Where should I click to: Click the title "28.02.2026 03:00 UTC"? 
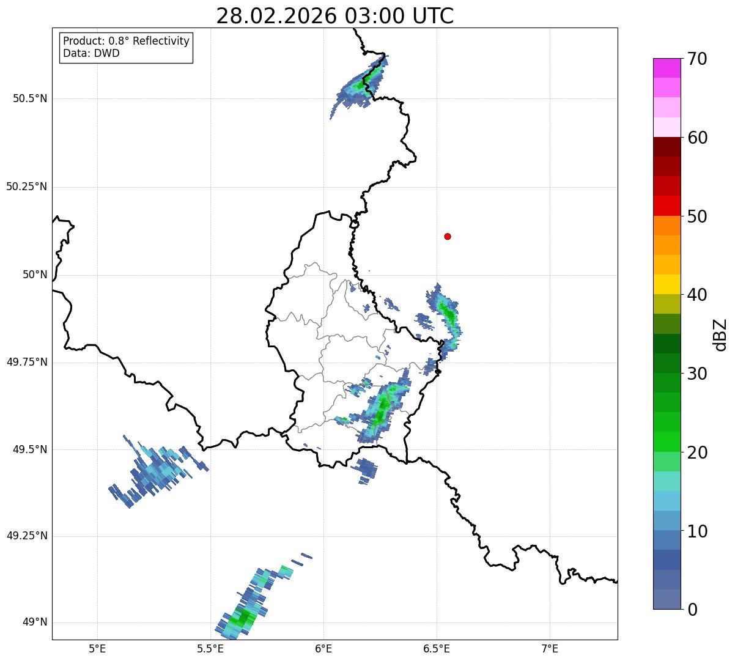[x=335, y=16]
